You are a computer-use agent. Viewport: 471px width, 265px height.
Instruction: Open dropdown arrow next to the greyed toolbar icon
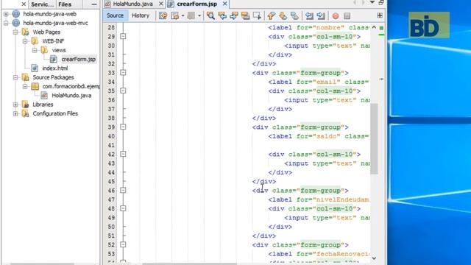(x=199, y=15)
